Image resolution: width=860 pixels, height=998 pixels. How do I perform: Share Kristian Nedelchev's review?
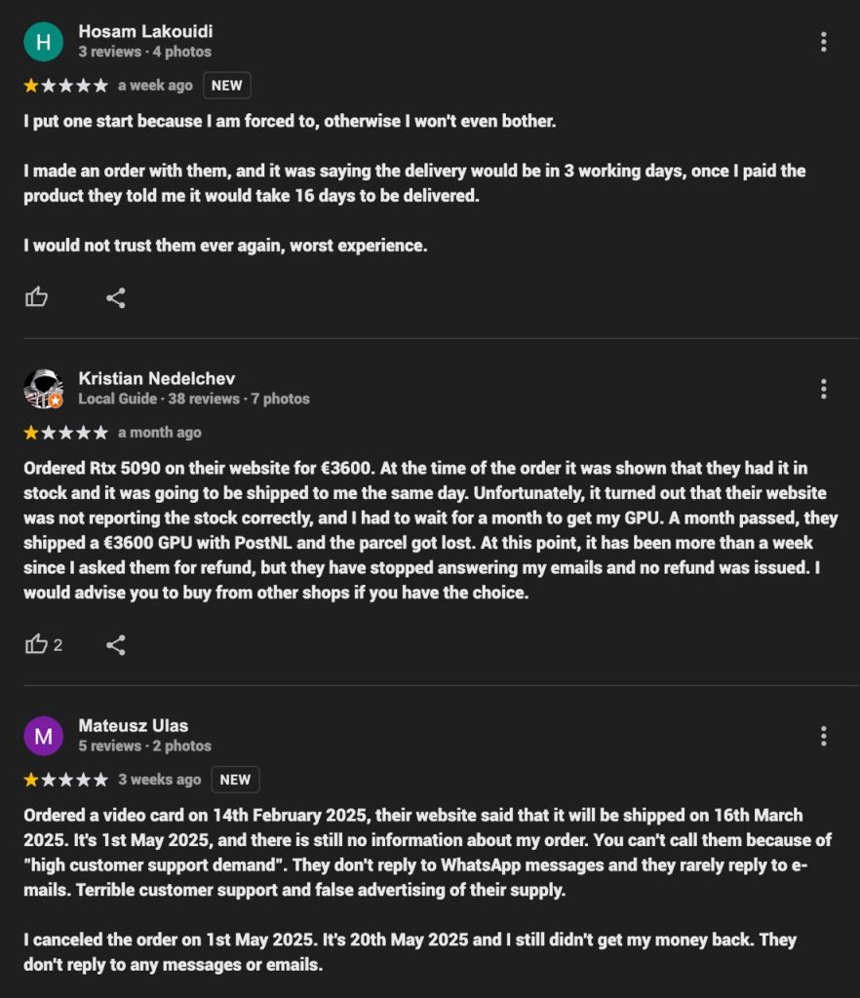tap(116, 644)
